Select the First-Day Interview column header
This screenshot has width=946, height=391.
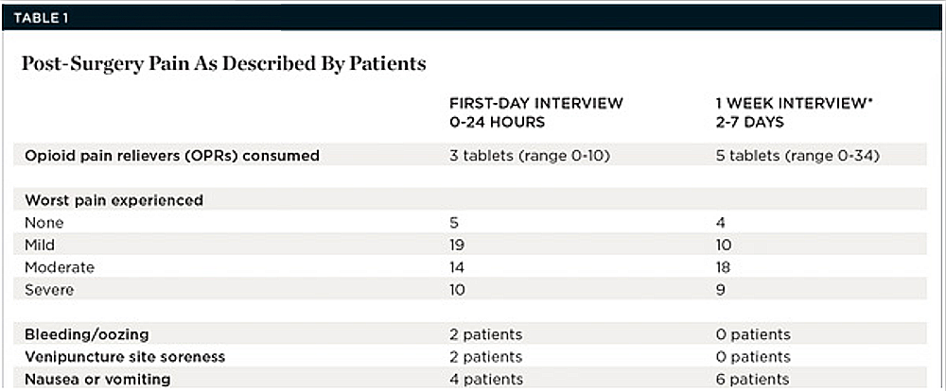536,111
